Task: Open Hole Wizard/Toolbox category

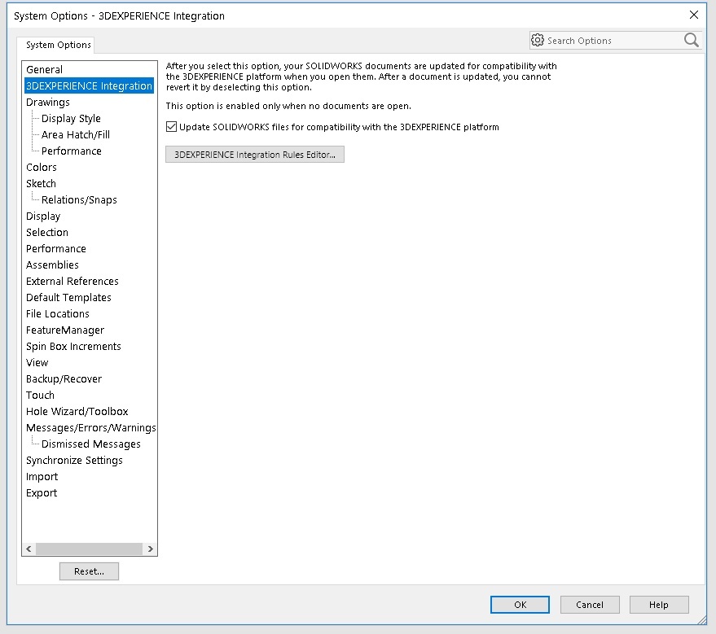Action: (x=77, y=412)
